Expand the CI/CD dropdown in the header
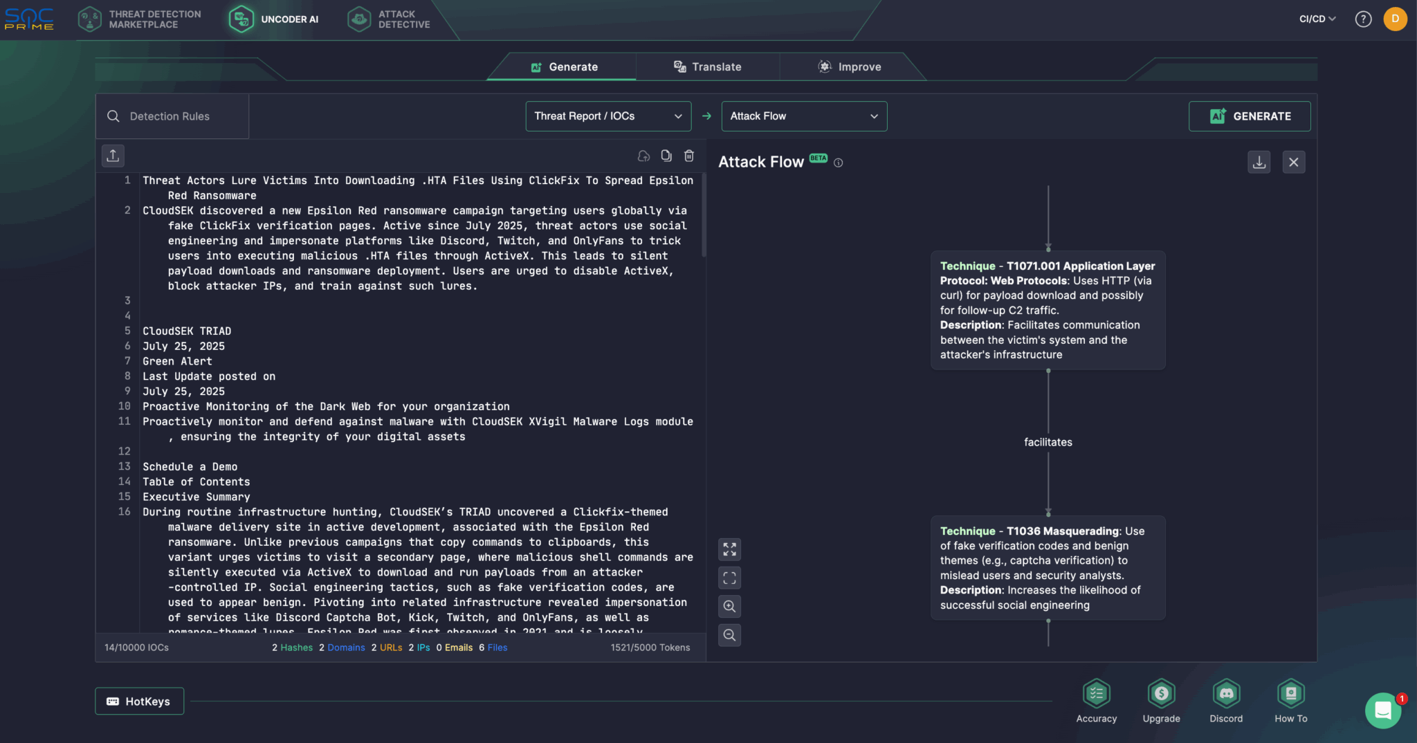 pos(1314,19)
